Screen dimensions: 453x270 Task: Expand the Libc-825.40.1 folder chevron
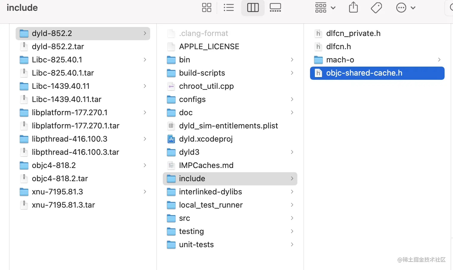[x=145, y=60]
